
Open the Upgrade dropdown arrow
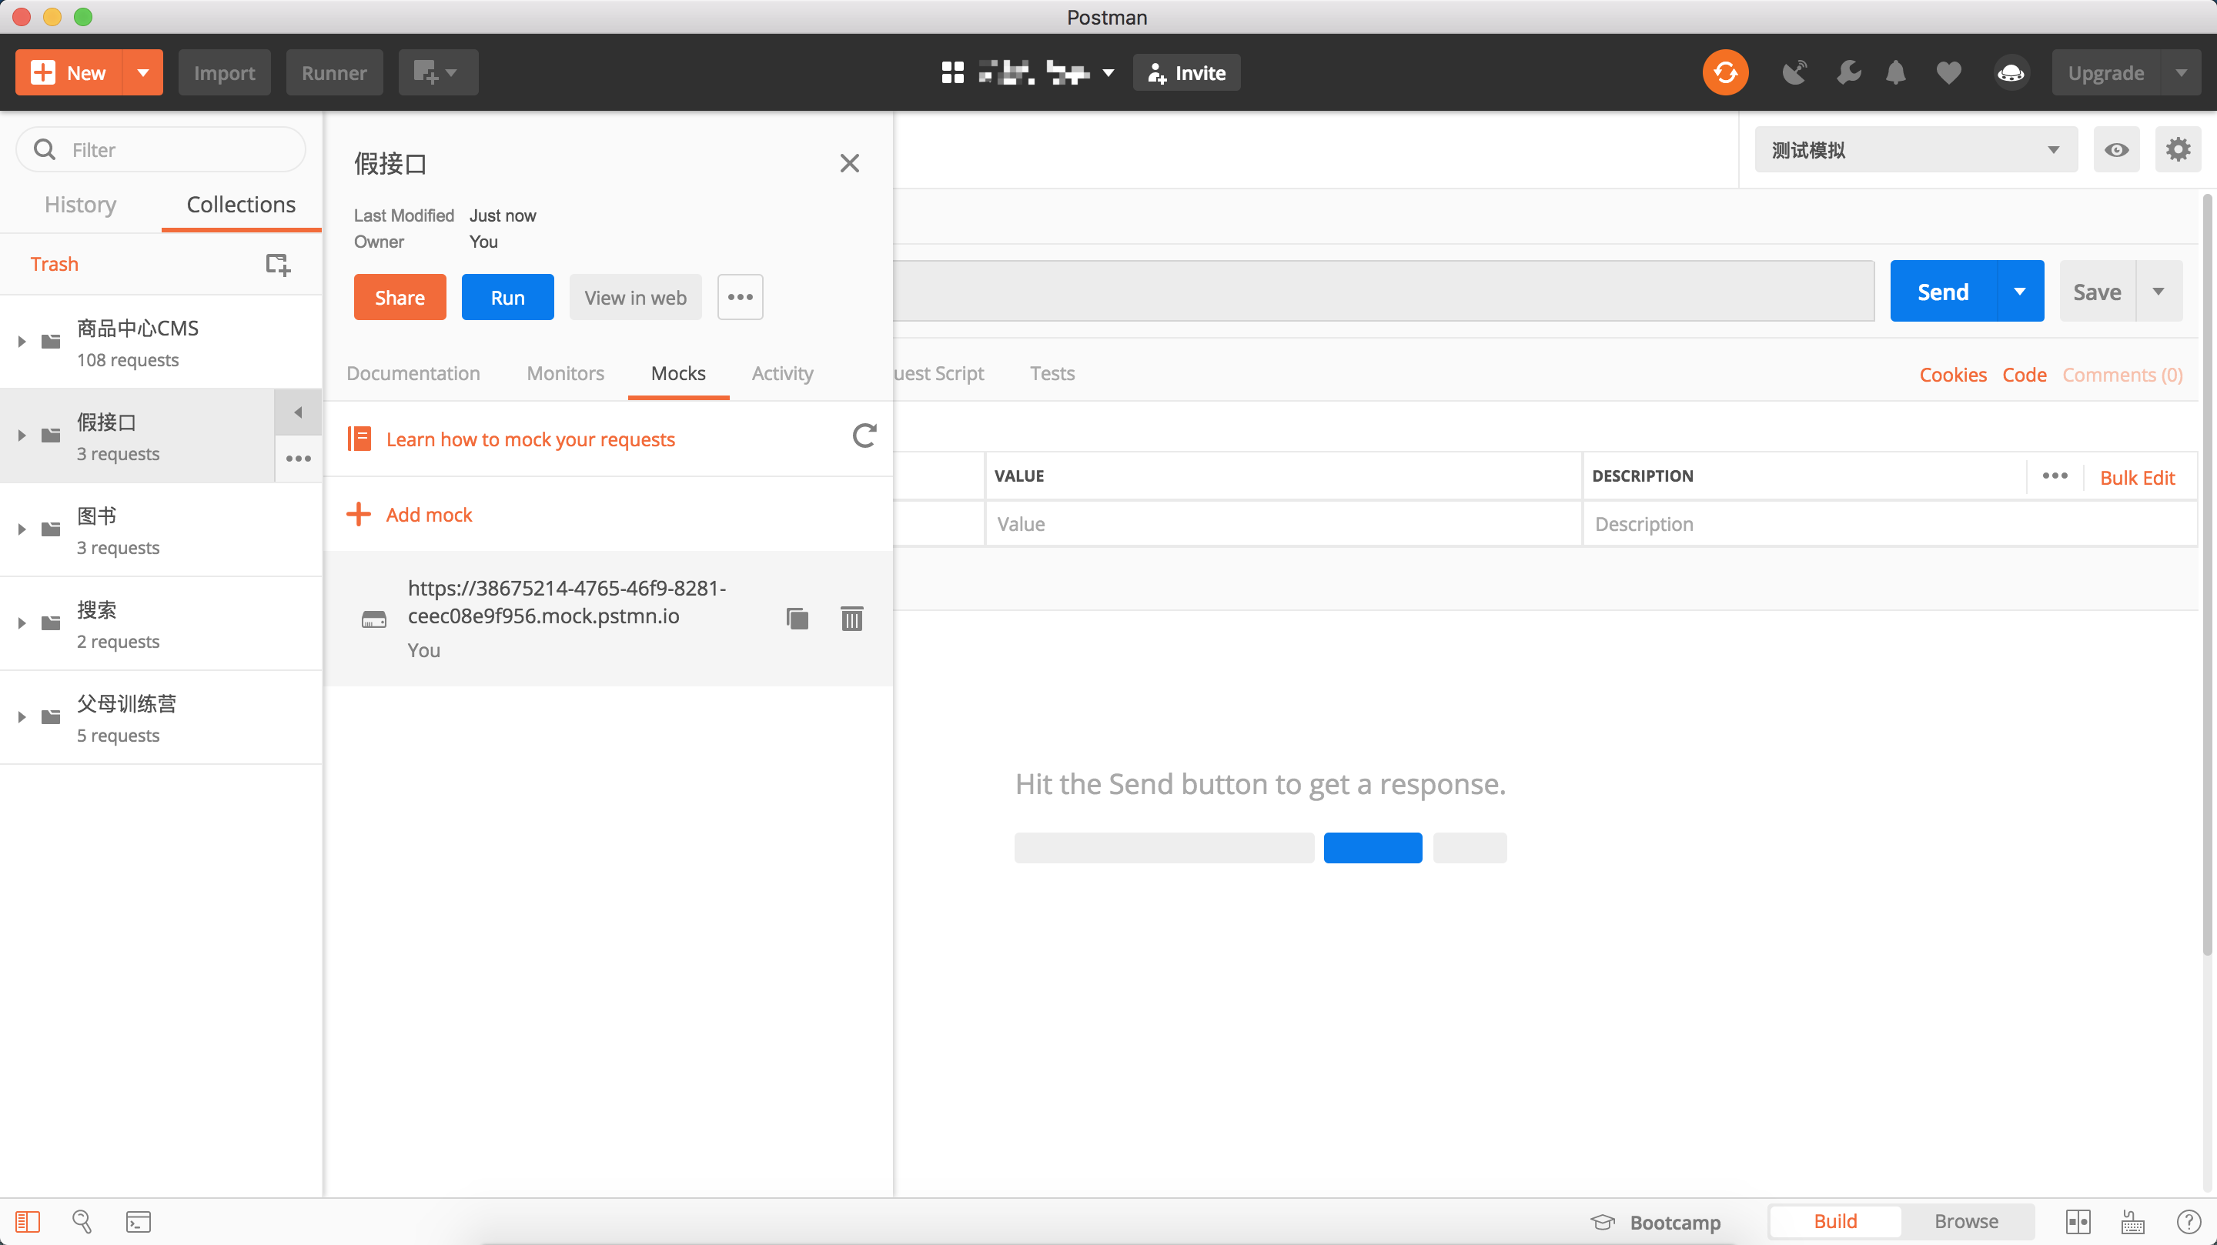pyautogui.click(x=2180, y=72)
